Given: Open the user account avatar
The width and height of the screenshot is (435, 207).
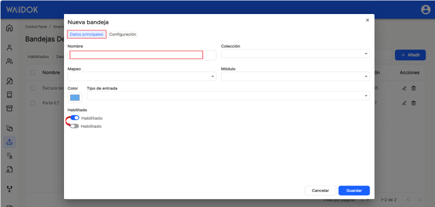Looking at the screenshot, I should (x=425, y=9).
